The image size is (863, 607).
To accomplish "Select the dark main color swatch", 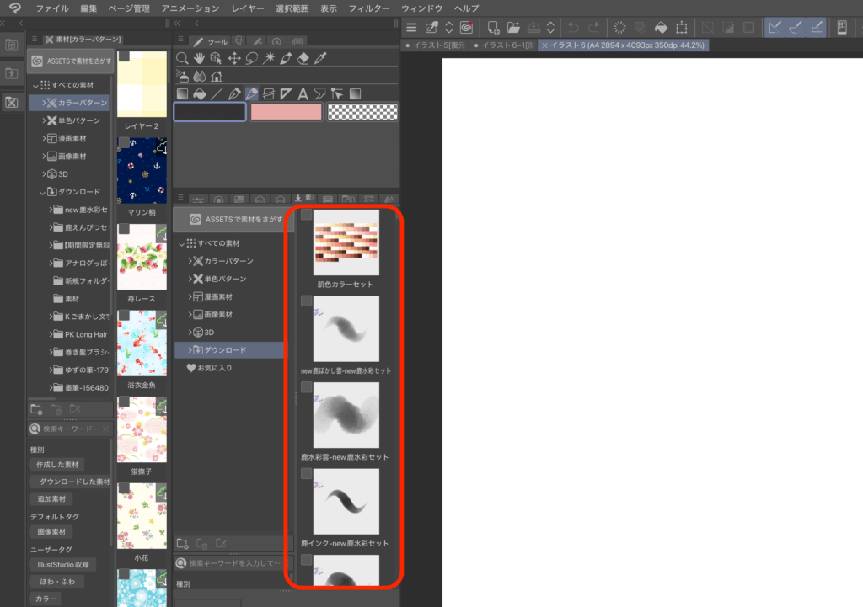I will (x=210, y=112).
